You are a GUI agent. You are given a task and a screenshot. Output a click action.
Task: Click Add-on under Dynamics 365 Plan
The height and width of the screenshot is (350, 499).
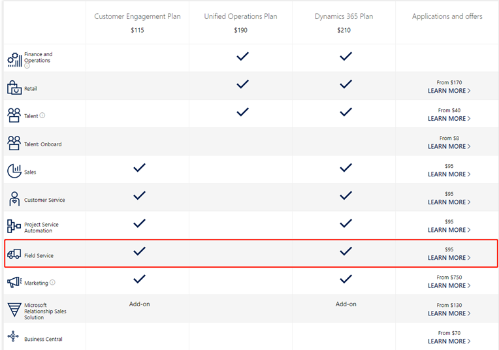[x=346, y=304]
